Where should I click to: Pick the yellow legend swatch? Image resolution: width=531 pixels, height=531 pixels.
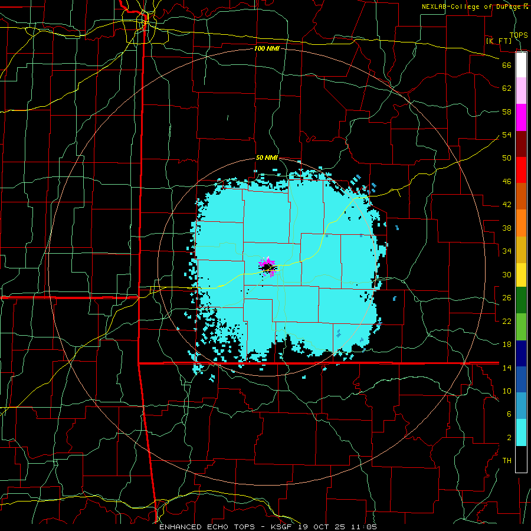(x=521, y=275)
